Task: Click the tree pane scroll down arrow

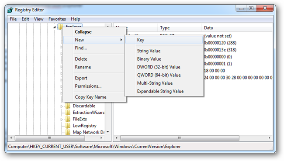Action: 108,132
